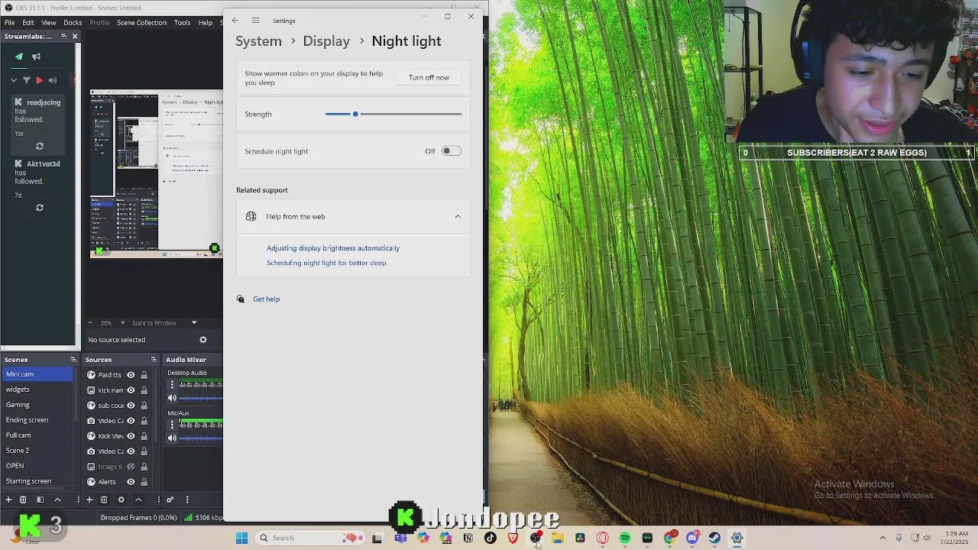Replay the Akt1vat3d follow alert
The image size is (978, 550).
point(40,208)
